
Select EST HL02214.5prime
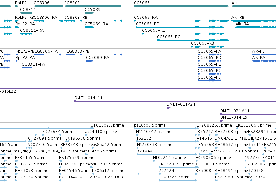pyautogui.click(x=169, y=158)
